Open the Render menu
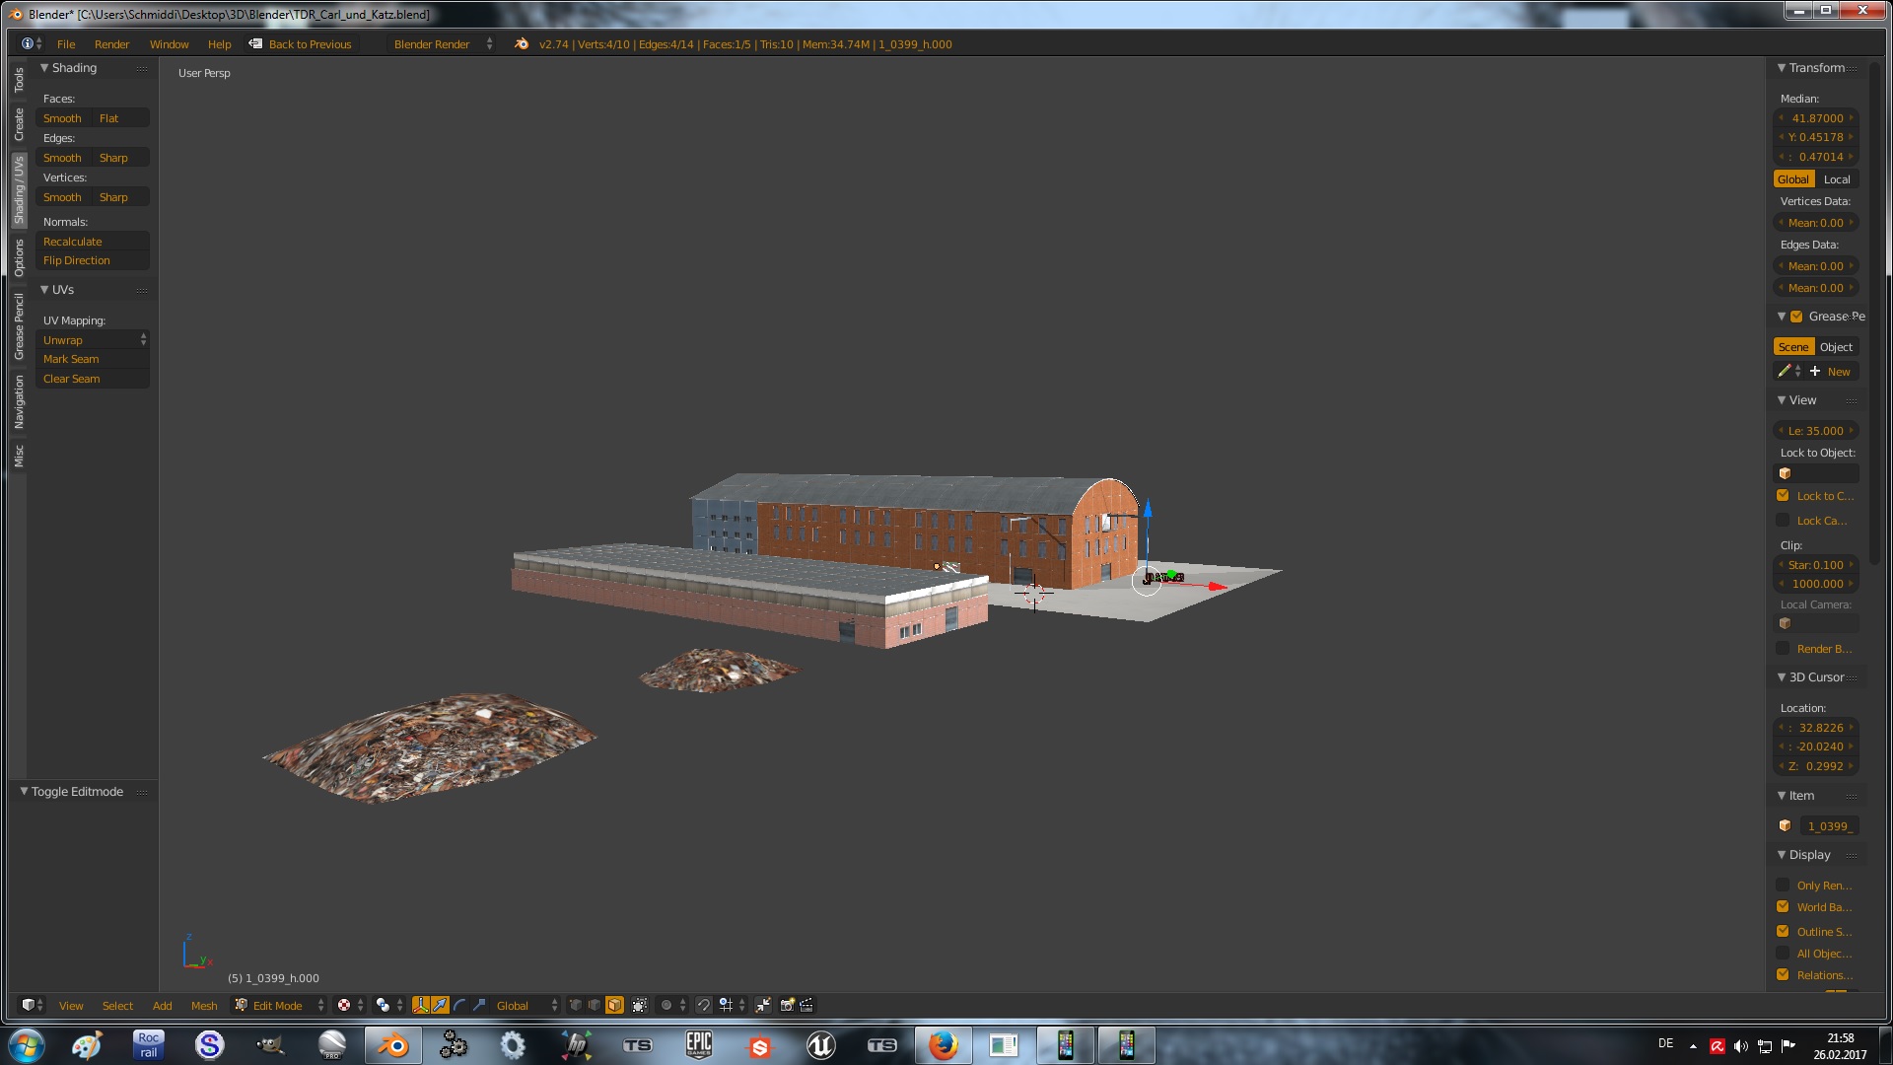1893x1065 pixels. tap(111, 44)
